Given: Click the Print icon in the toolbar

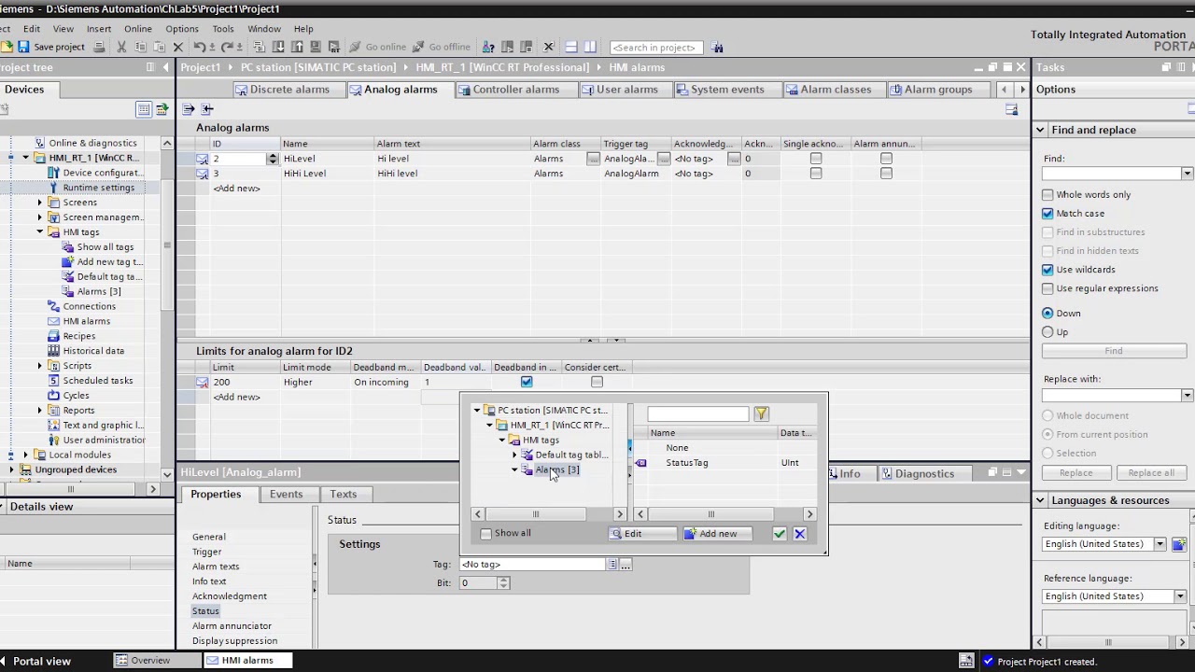Looking at the screenshot, I should pos(99,47).
